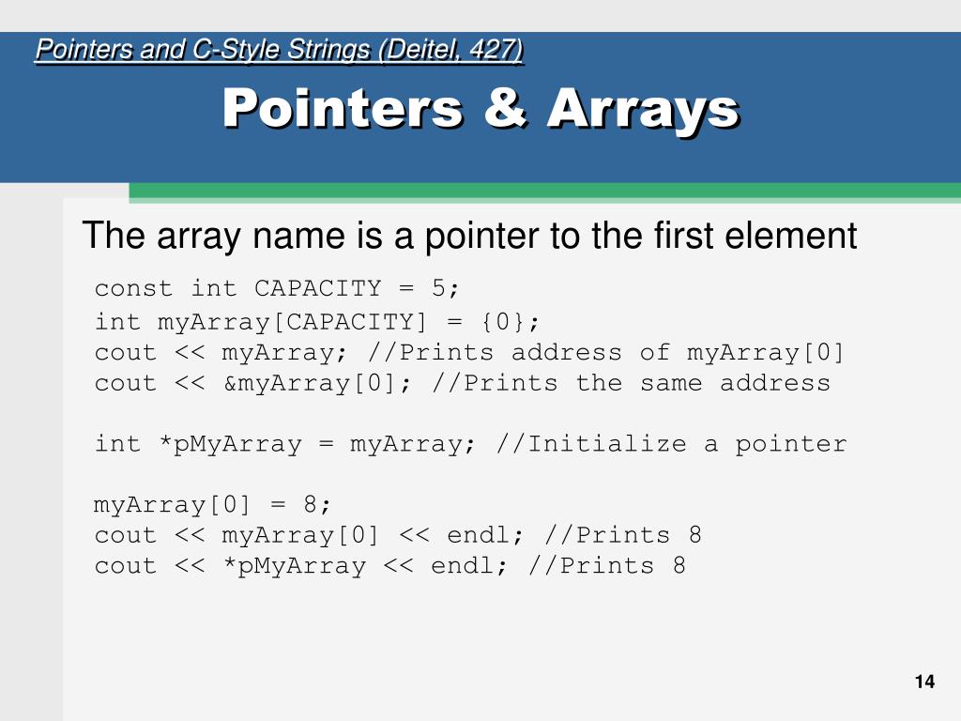Click code line 'const int CAPACITY = 5;'

coord(277,288)
